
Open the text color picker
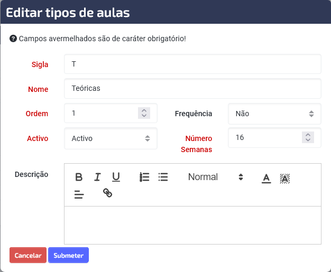tap(266, 178)
